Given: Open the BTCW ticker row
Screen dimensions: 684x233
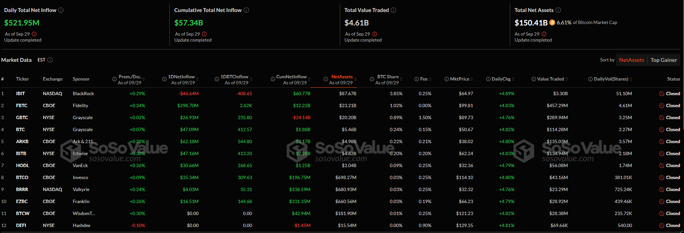Looking at the screenshot, I should tap(341, 214).
